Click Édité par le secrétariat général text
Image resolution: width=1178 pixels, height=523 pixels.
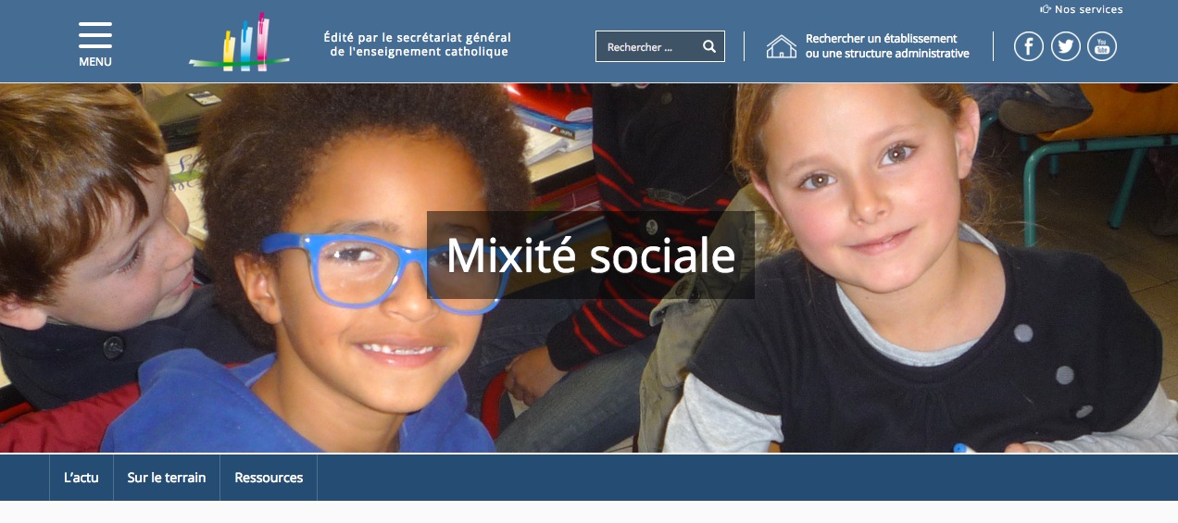(x=418, y=38)
